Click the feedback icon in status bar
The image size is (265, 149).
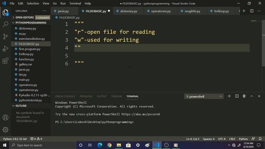pos(253,139)
